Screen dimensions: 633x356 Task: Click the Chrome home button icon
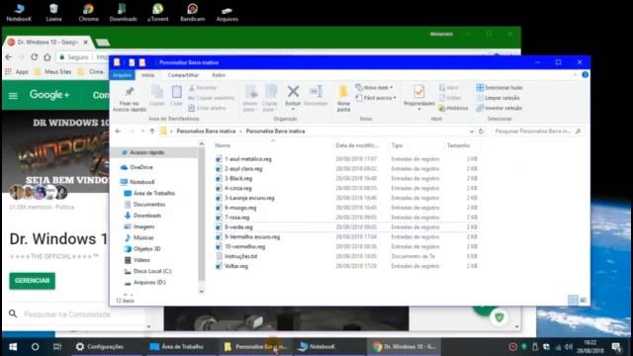pos(47,57)
